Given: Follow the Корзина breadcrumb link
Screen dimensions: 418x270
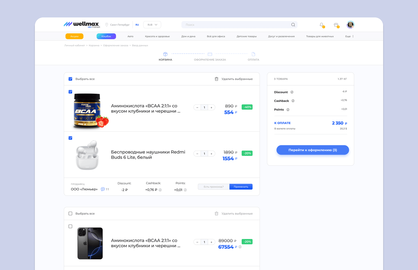Looking at the screenshot, I should (x=94, y=45).
